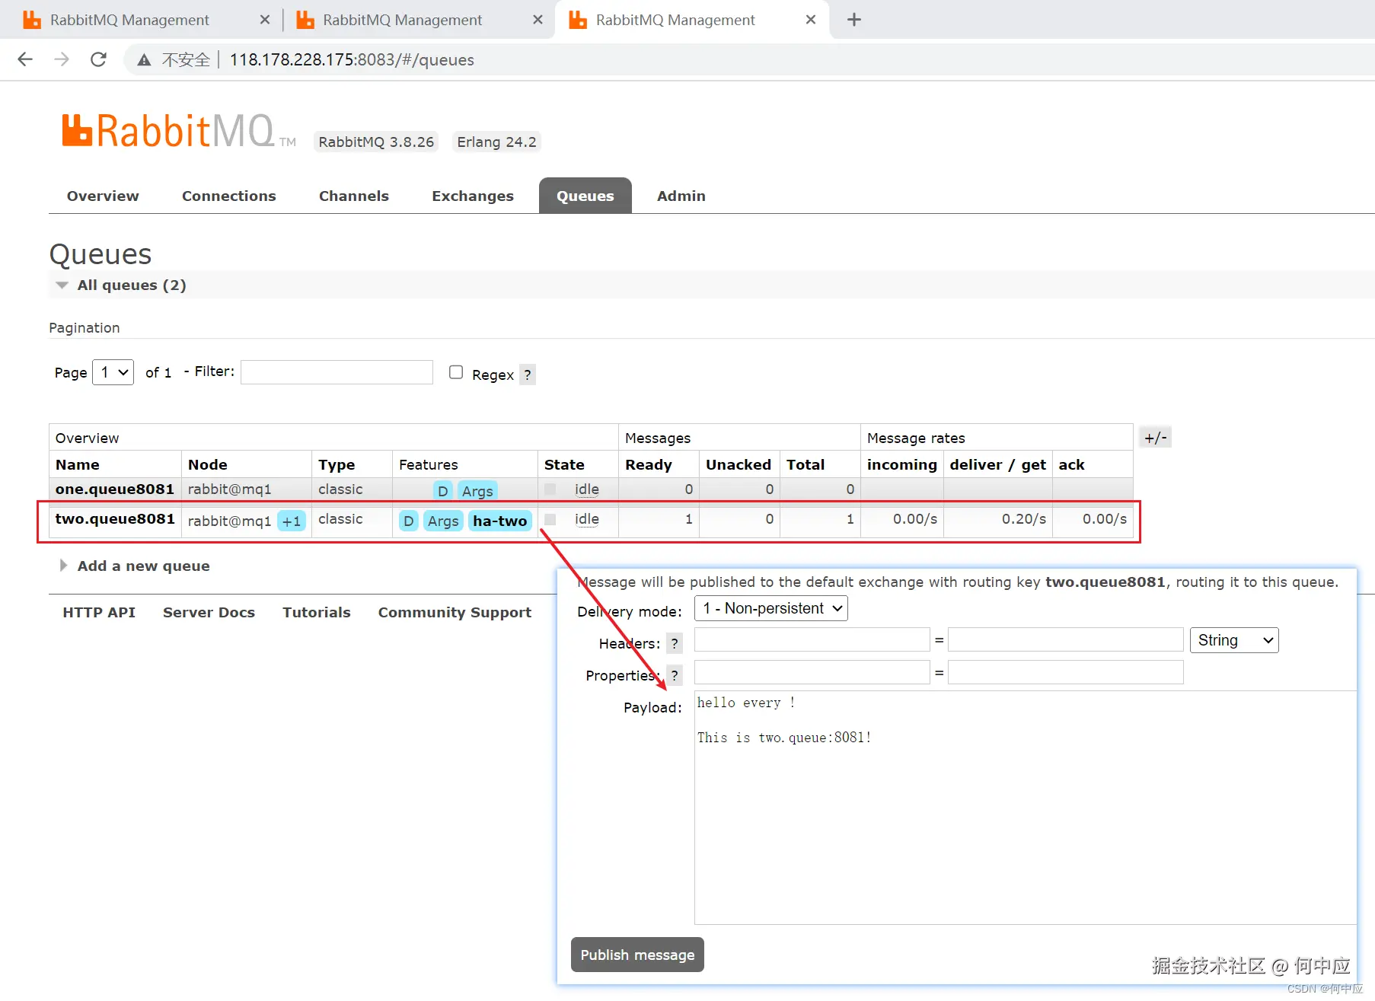Sort queues by the Unacked column header

(x=739, y=464)
